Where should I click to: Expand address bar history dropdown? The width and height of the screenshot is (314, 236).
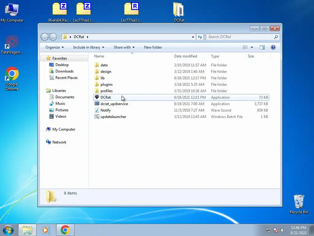point(193,37)
